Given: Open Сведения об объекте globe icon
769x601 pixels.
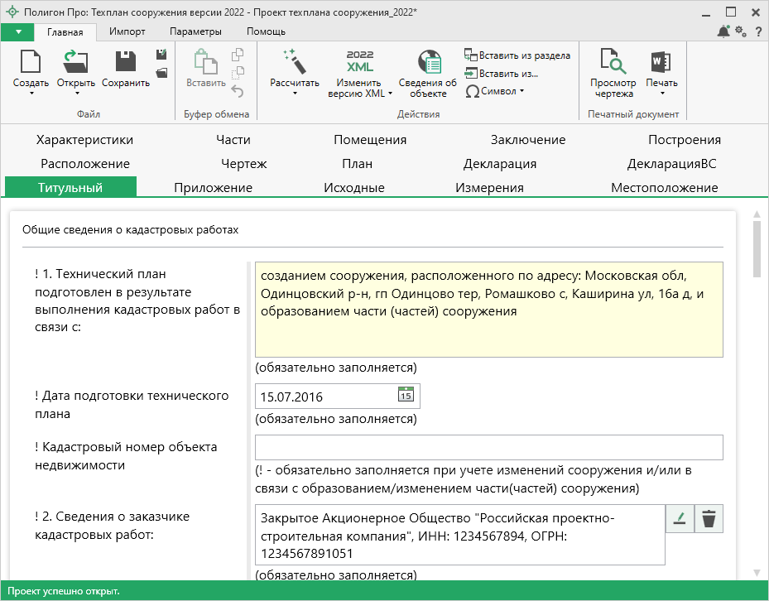Looking at the screenshot, I should click(x=428, y=63).
